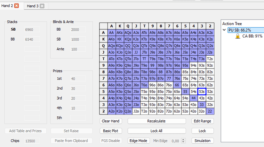
Task: Click the Chips field showing 13500
Action: (32, 141)
